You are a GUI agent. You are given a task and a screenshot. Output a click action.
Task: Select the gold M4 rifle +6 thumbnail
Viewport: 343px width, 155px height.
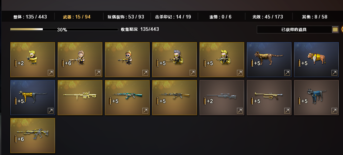click(33, 135)
